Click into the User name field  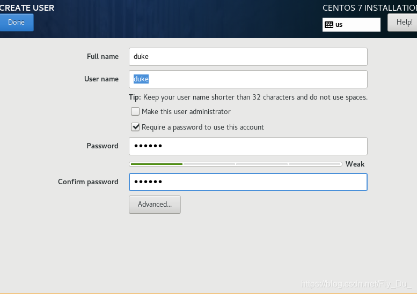point(248,79)
